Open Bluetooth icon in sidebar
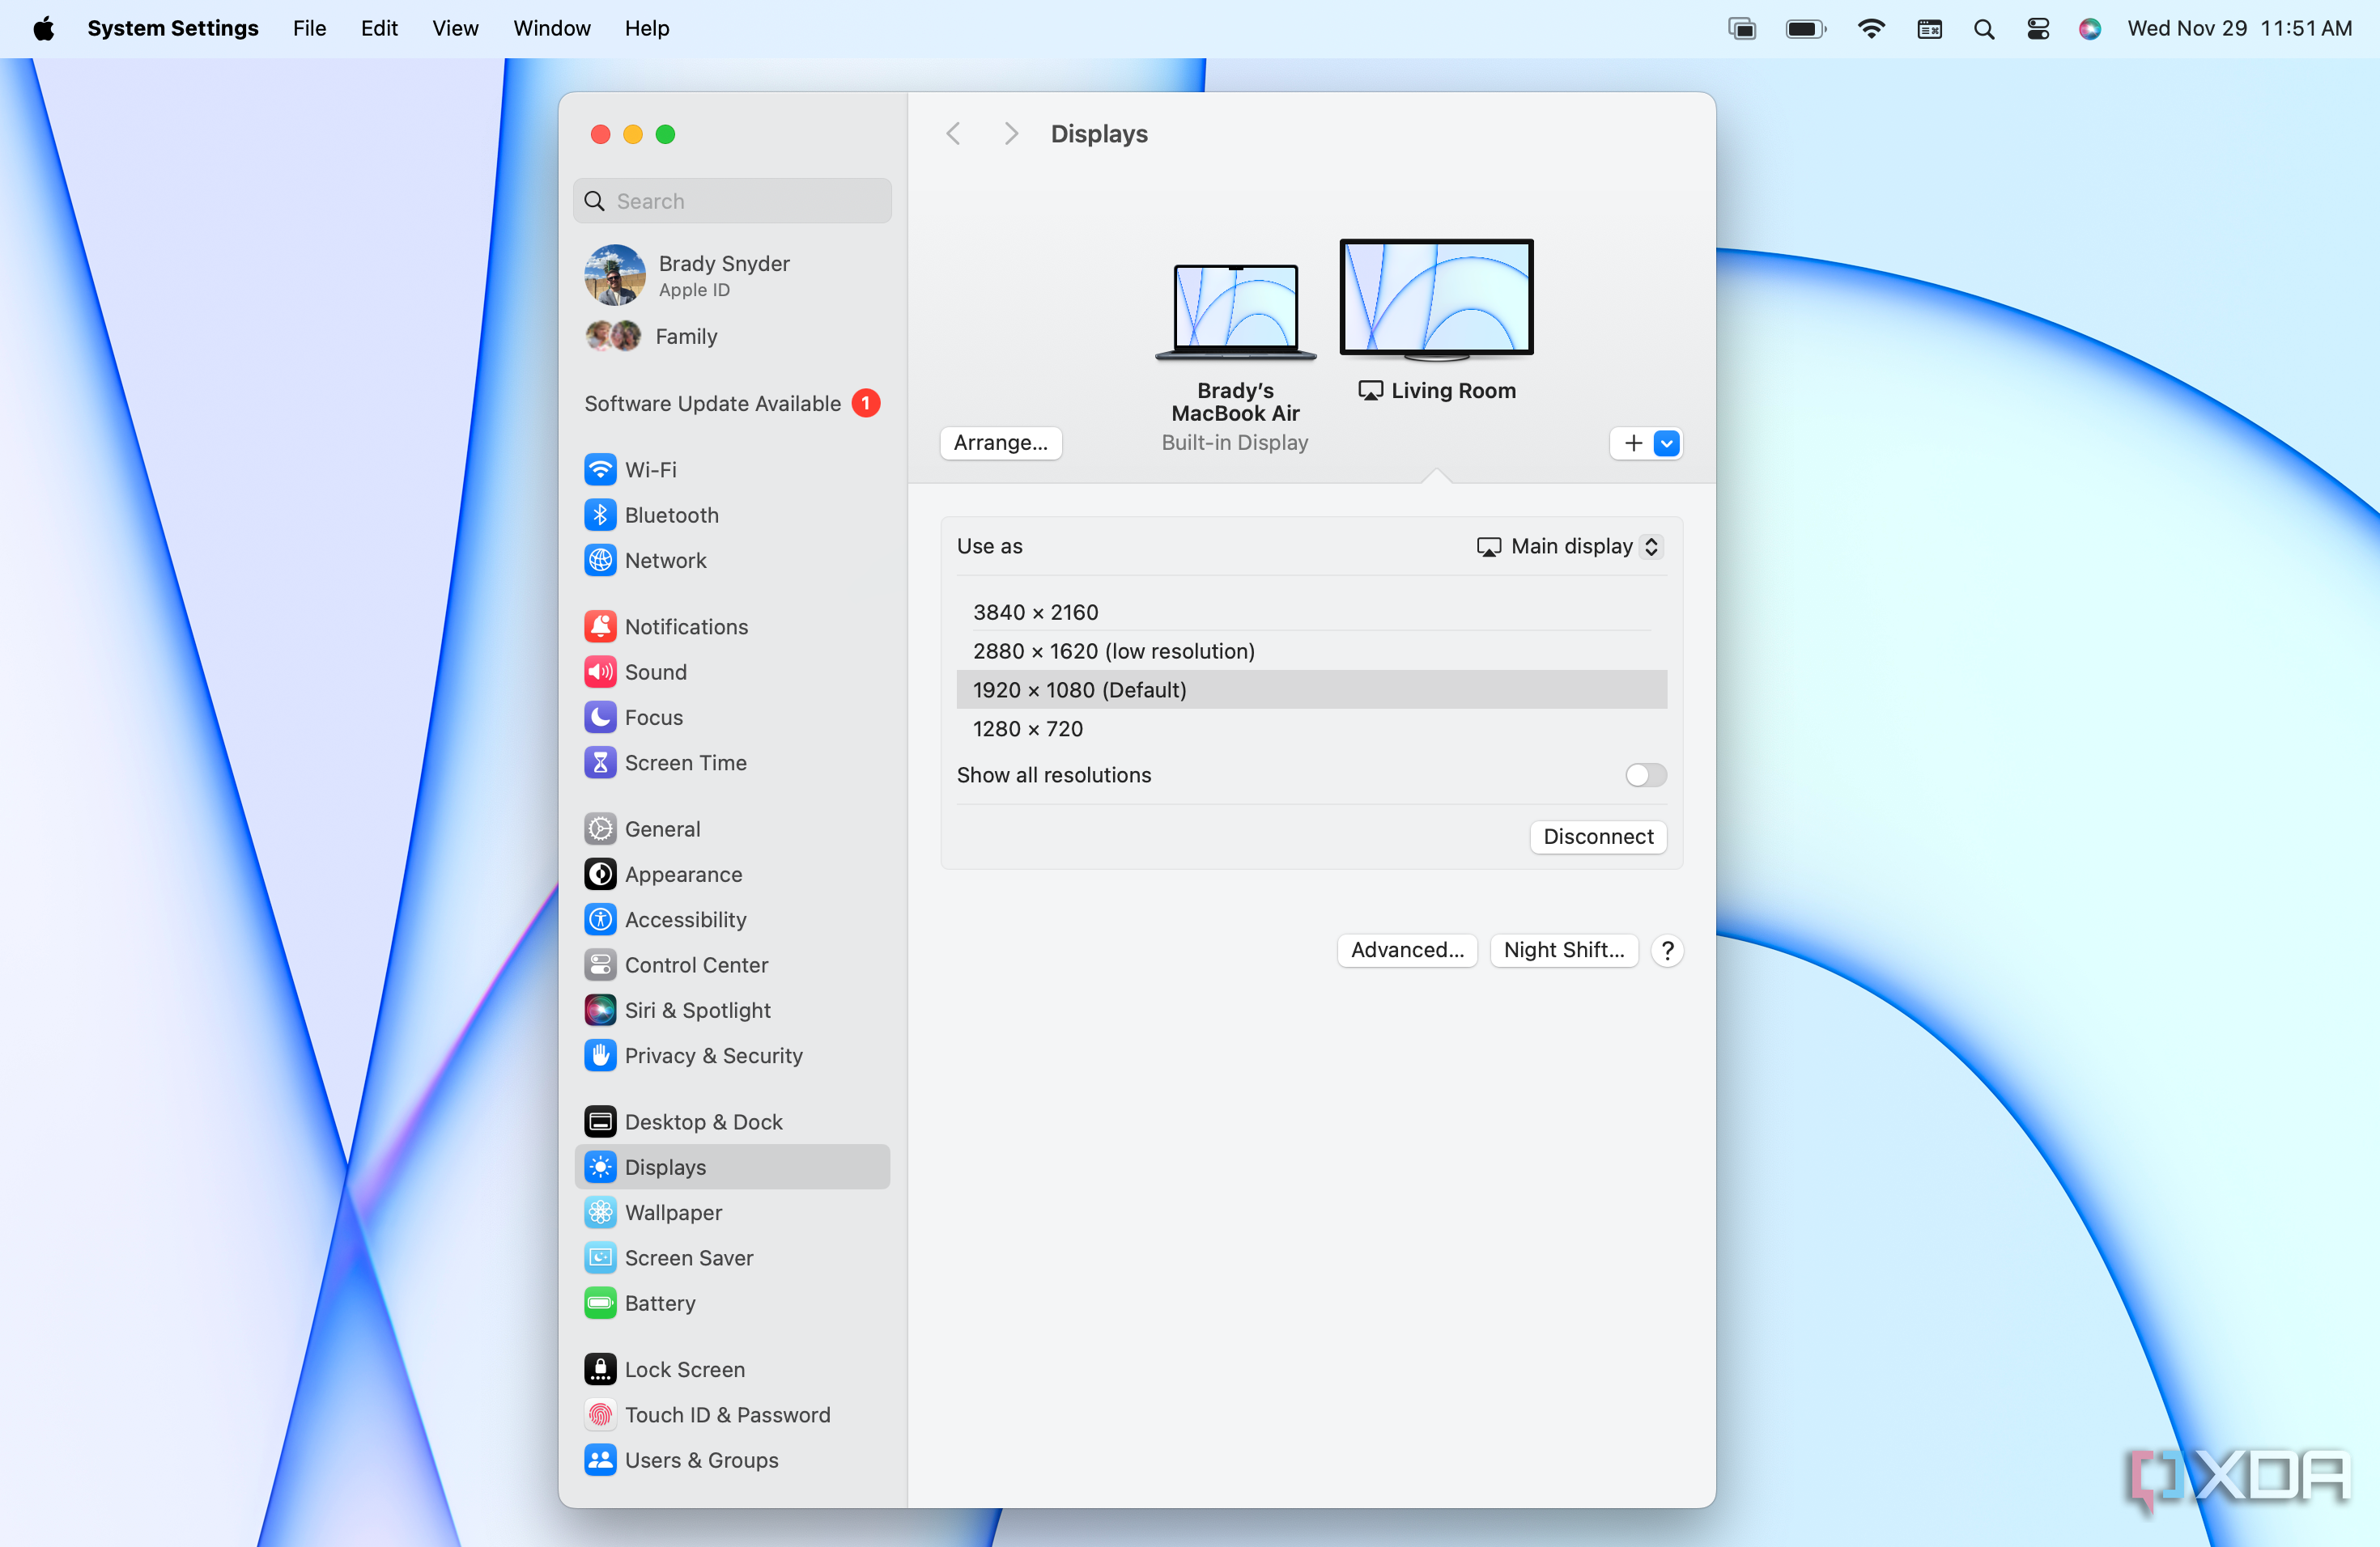 tap(600, 515)
